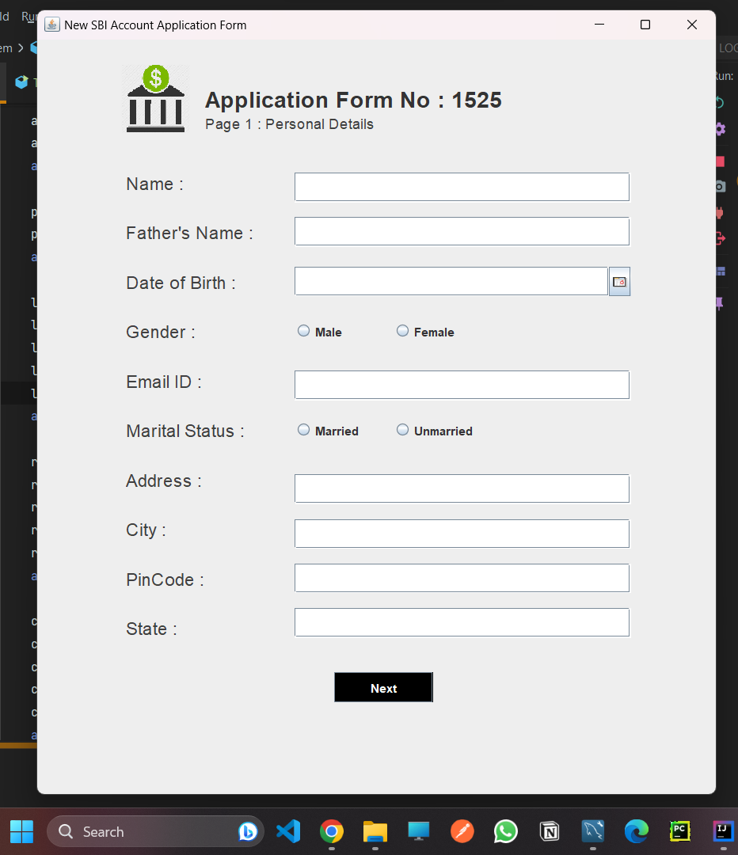The width and height of the screenshot is (738, 855).
Task: Focus the Father's Name text field
Action: pyautogui.click(x=462, y=232)
